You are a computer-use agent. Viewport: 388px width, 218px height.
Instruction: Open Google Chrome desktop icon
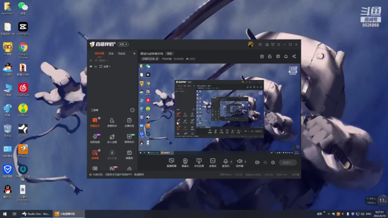coord(23,50)
